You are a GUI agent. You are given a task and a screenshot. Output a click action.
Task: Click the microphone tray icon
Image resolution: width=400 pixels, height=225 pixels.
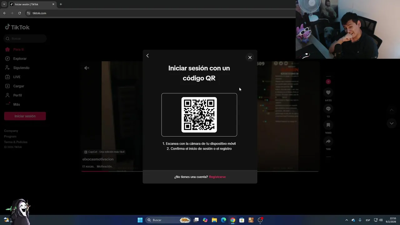(360, 220)
